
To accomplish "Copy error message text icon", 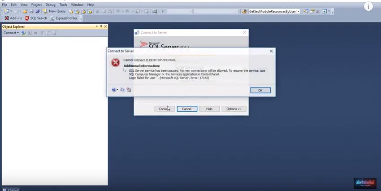I will coord(122,90).
